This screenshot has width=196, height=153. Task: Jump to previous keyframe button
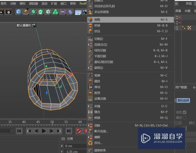[29, 131]
